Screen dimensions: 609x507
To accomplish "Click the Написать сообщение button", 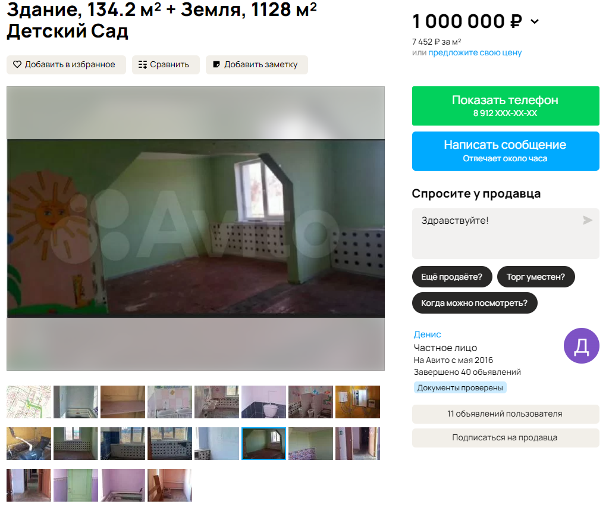I will coord(506,151).
